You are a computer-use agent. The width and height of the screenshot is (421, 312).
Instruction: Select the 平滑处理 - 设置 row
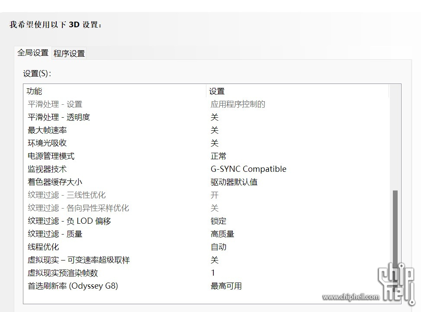click(x=206, y=104)
